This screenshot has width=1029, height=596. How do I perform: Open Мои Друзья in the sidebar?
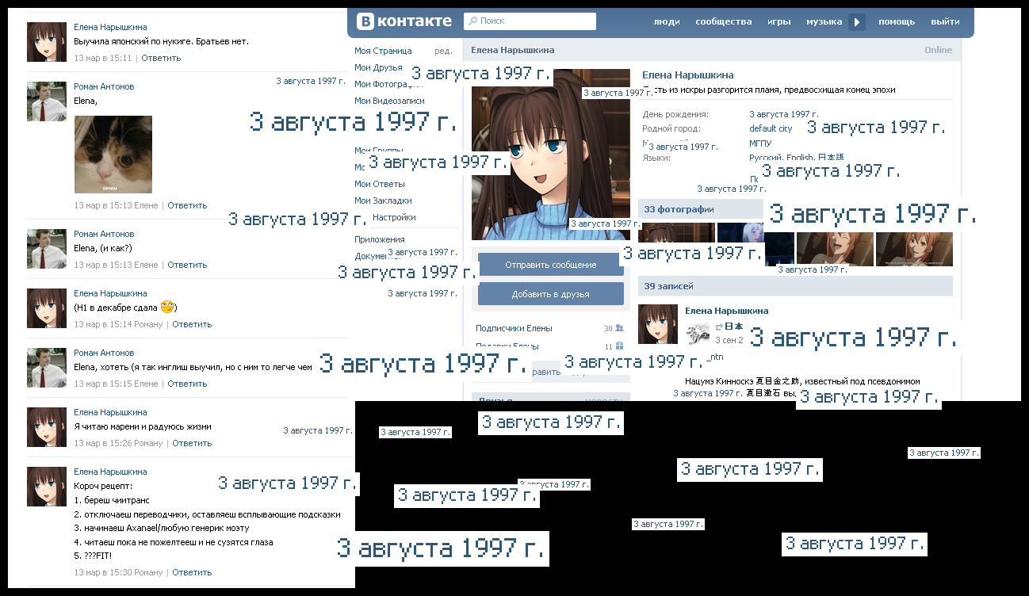click(x=378, y=67)
